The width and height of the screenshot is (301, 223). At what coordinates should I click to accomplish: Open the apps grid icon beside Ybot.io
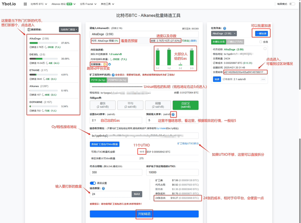coord(25,4)
